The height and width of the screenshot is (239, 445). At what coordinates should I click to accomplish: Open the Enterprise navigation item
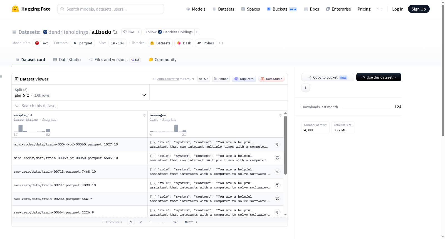click(x=338, y=9)
